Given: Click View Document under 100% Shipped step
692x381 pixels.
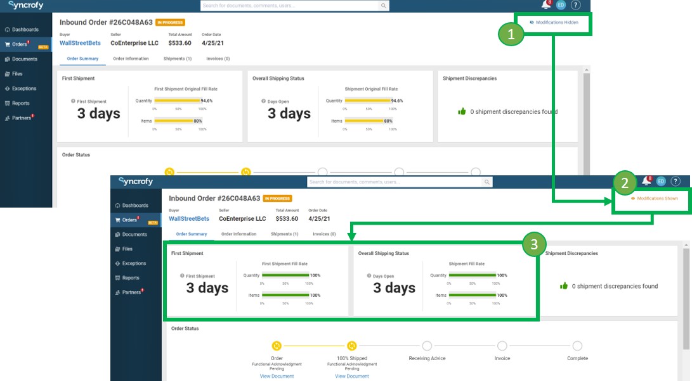Looking at the screenshot, I should (352, 376).
